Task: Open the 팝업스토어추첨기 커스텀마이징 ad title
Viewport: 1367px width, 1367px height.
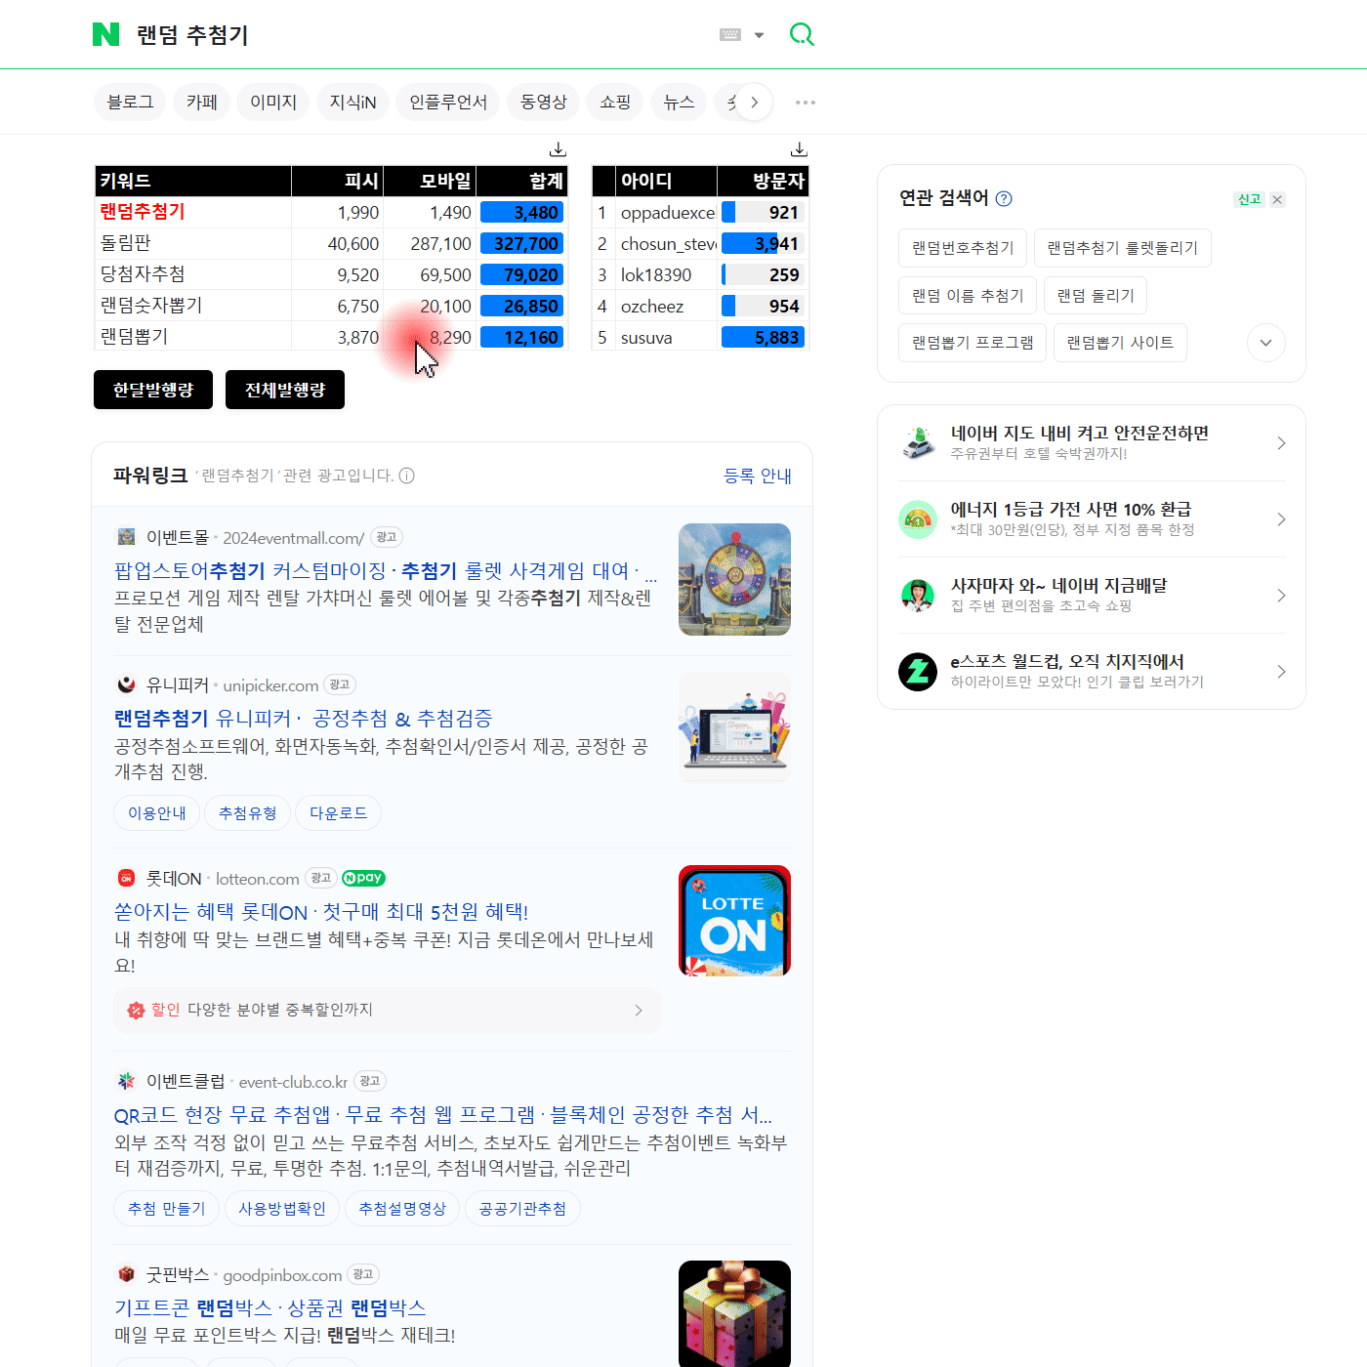Action: coord(387,570)
